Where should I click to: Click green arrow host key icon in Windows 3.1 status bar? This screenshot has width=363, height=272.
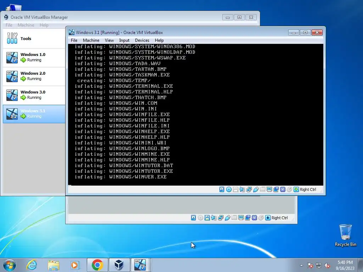click(296, 189)
